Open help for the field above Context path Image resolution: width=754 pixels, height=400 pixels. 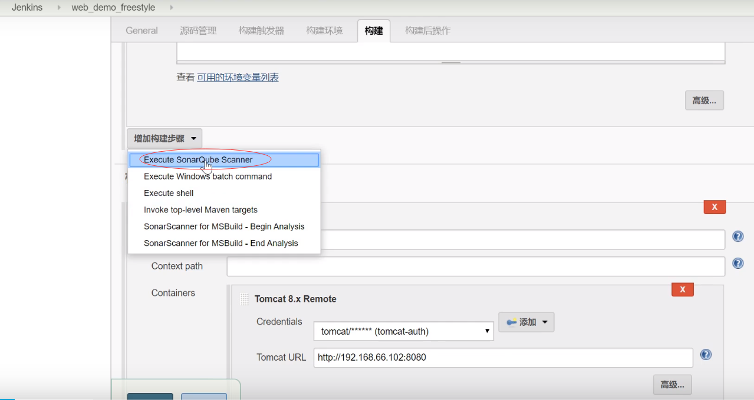point(737,236)
